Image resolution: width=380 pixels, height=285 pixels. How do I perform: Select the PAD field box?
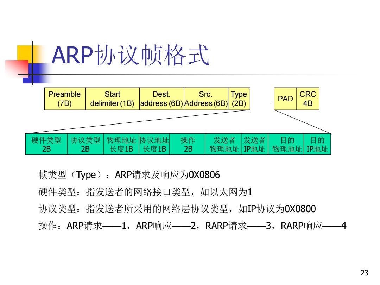pyautogui.click(x=285, y=99)
